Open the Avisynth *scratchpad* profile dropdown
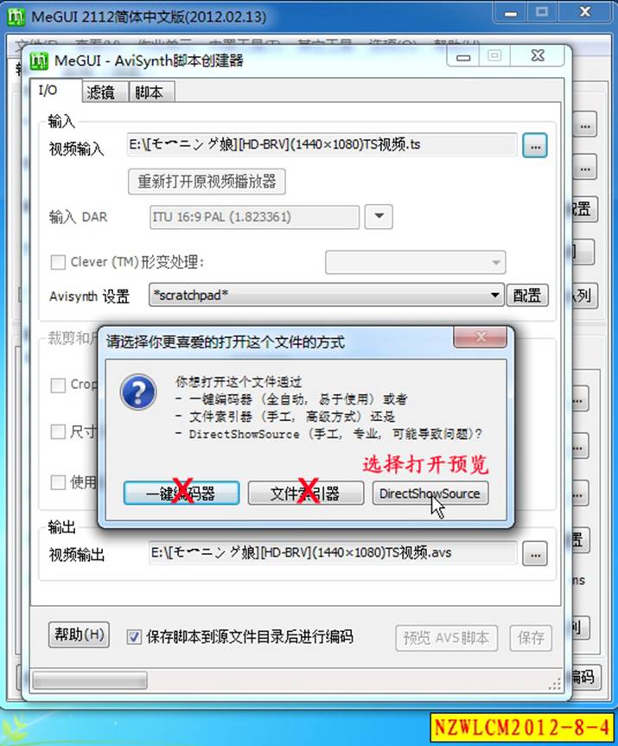 [x=327, y=296]
